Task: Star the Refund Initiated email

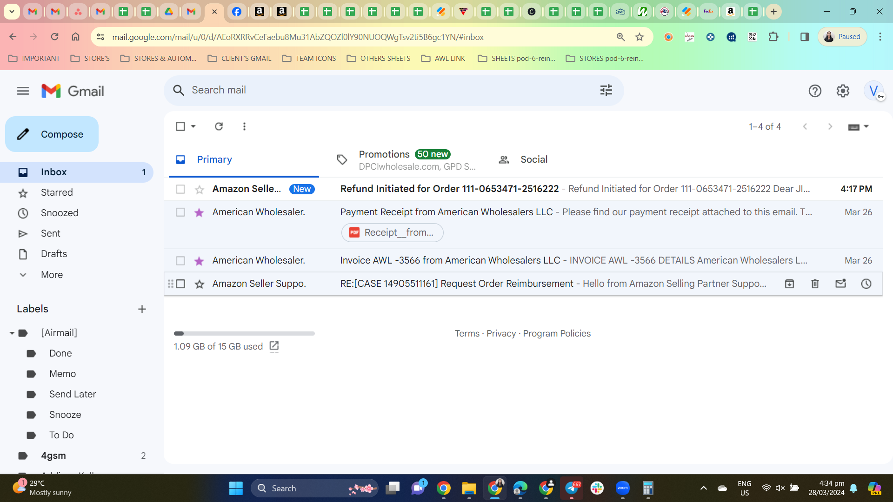Action: tap(199, 189)
